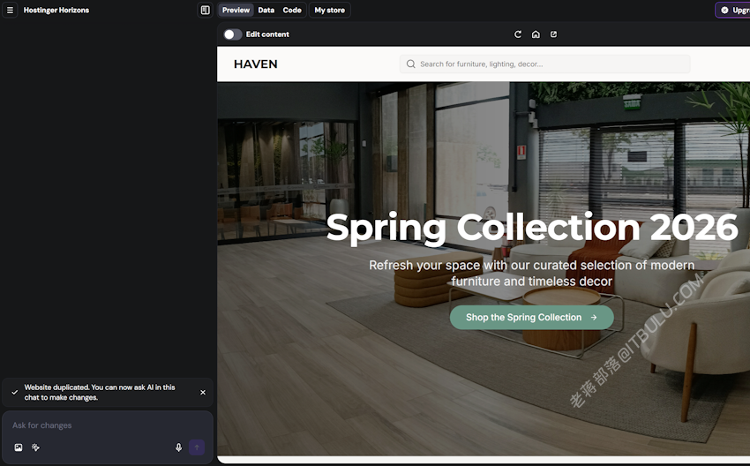
Task: Start voice input with the microphone
Action: [178, 447]
